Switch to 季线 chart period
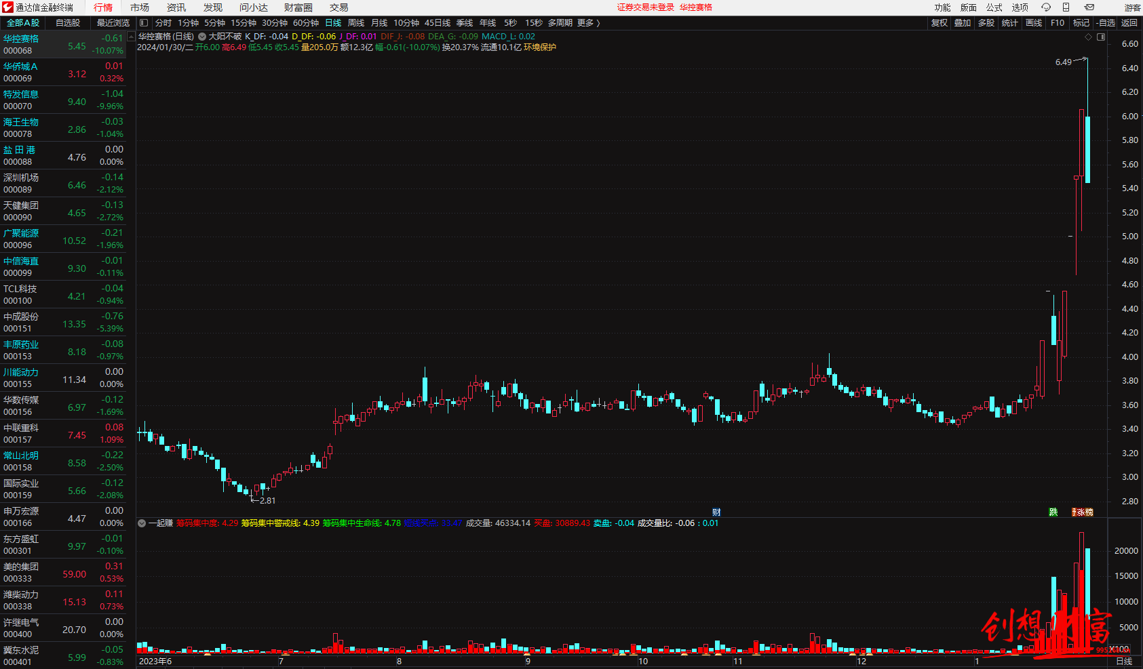The width and height of the screenshot is (1143, 669). point(465,23)
